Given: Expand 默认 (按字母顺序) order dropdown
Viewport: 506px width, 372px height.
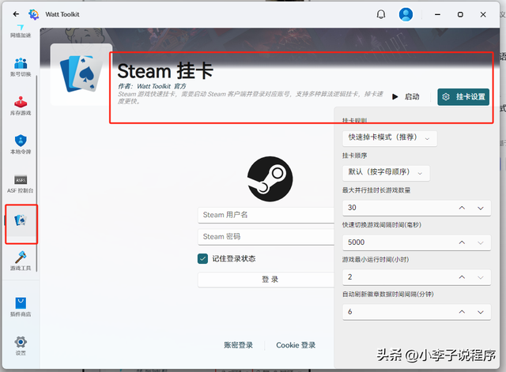Looking at the screenshot, I should click(386, 173).
